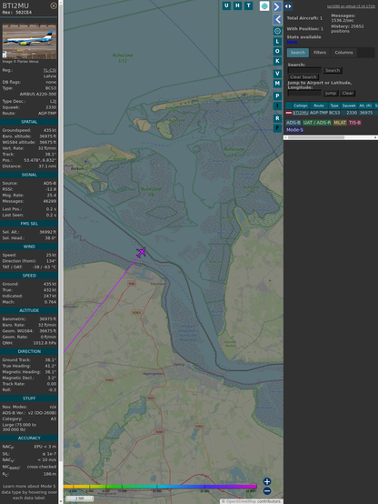The width and height of the screenshot is (378, 504).
Task: Click the Clear button beside Jump
Action: (x=347, y=93)
